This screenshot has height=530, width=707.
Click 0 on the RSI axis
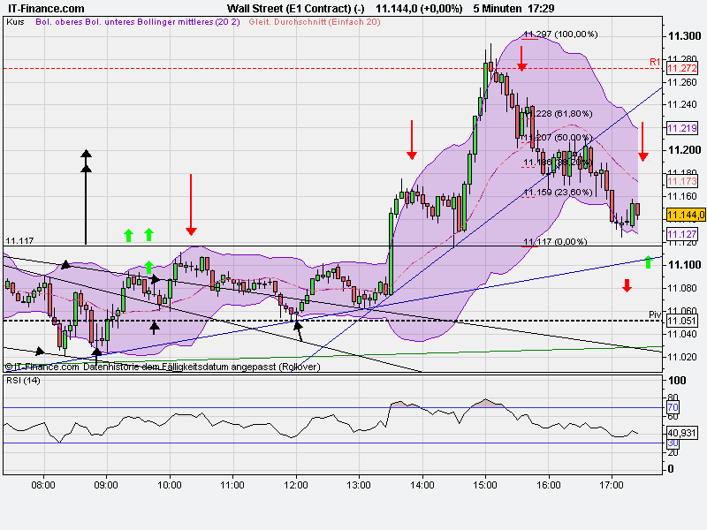(x=671, y=469)
